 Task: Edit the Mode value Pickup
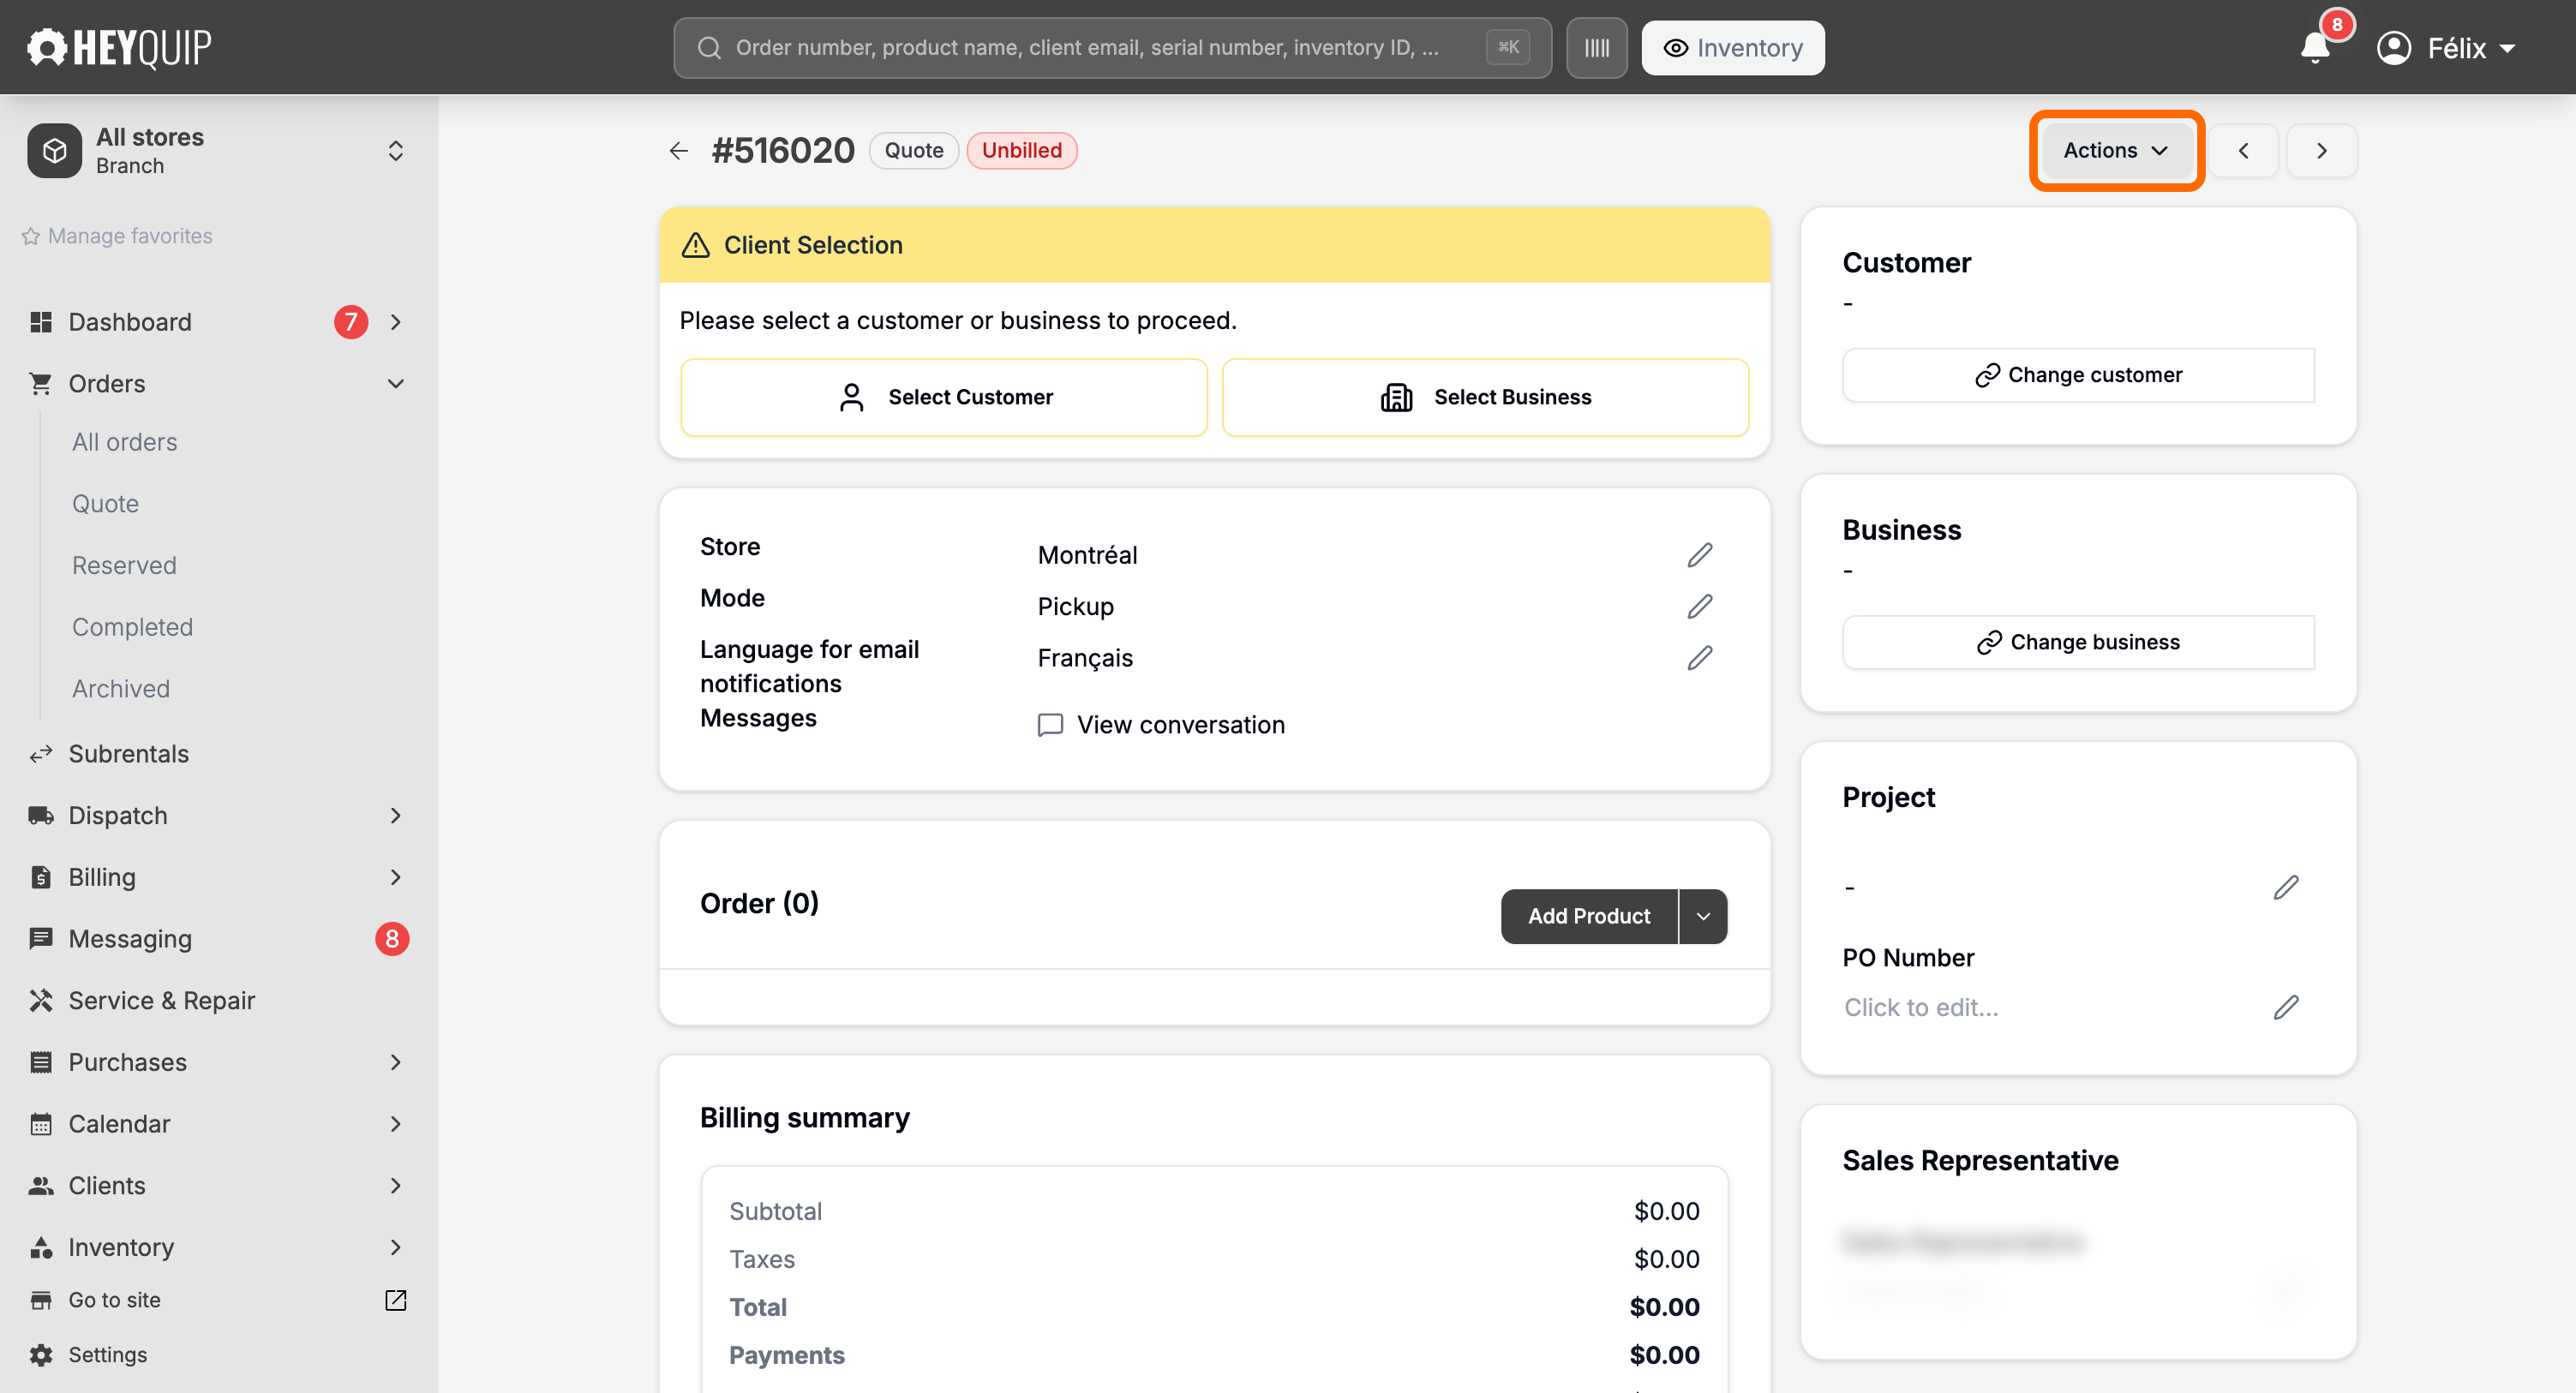1700,607
